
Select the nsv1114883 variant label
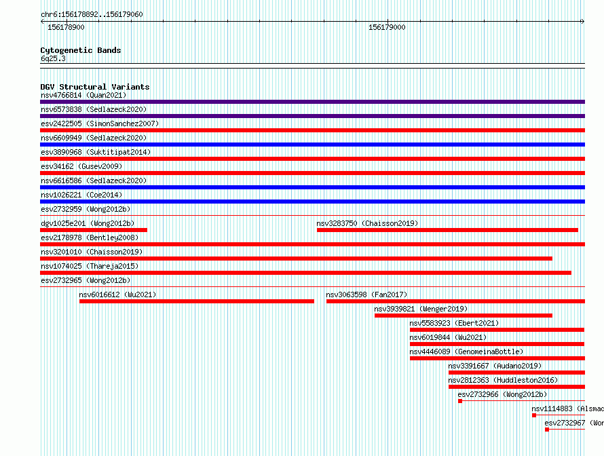pos(567,408)
